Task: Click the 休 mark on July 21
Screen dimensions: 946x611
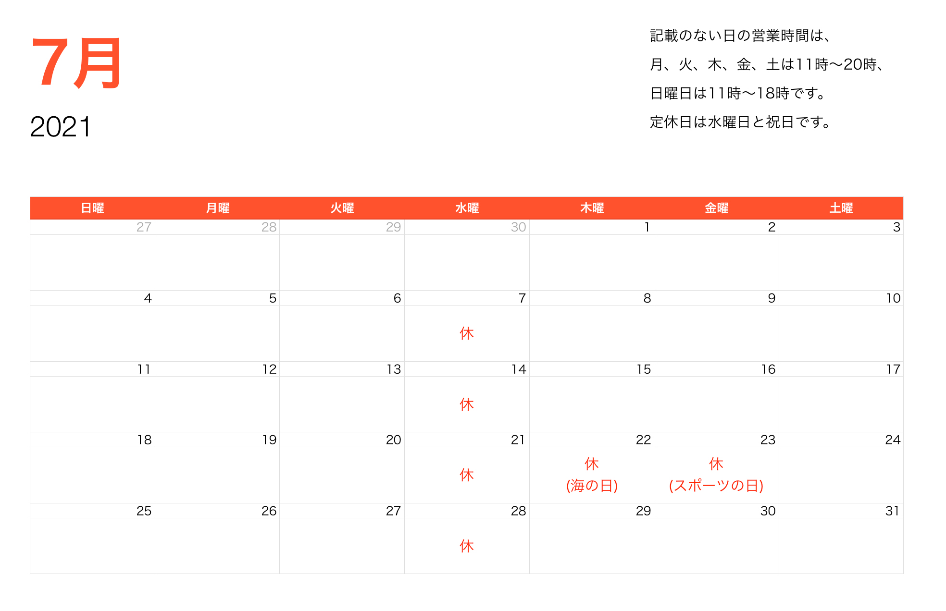Action: pyautogui.click(x=466, y=475)
